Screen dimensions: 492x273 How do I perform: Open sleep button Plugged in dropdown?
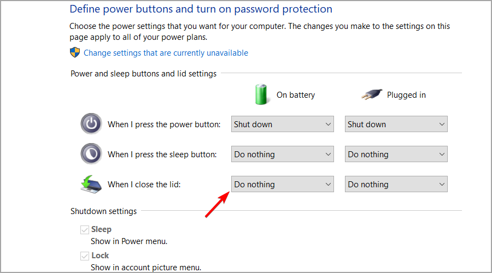click(x=396, y=155)
